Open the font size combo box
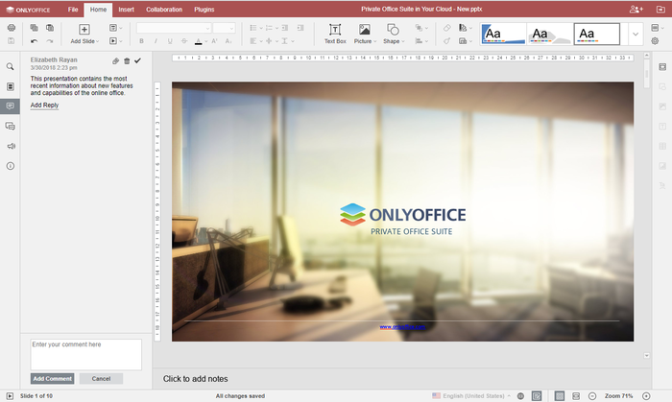672x402 pixels. [224, 28]
